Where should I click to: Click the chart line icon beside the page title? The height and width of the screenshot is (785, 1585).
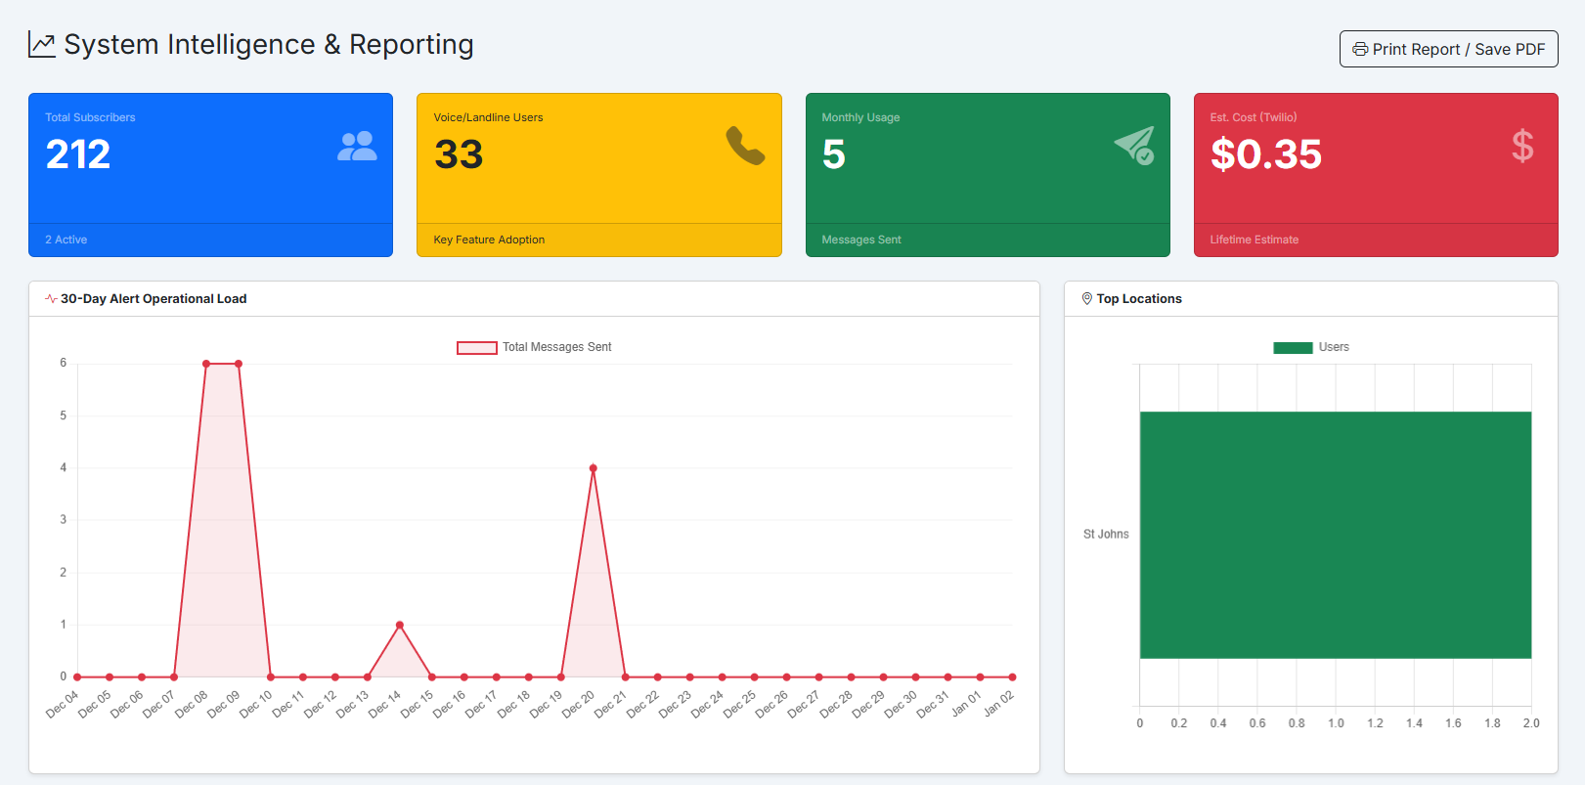coord(42,45)
